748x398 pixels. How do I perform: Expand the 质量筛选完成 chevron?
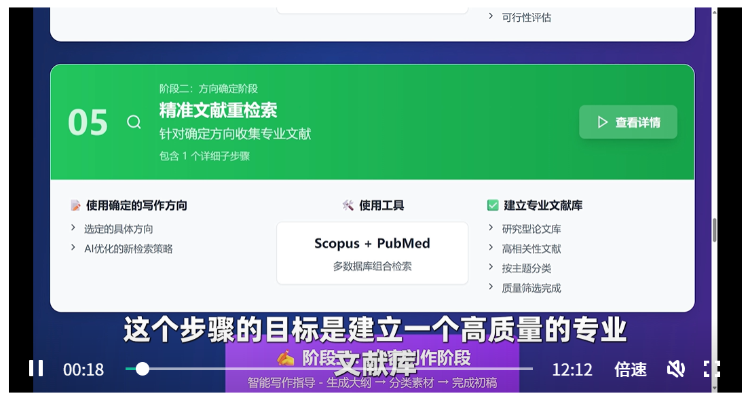[490, 287]
